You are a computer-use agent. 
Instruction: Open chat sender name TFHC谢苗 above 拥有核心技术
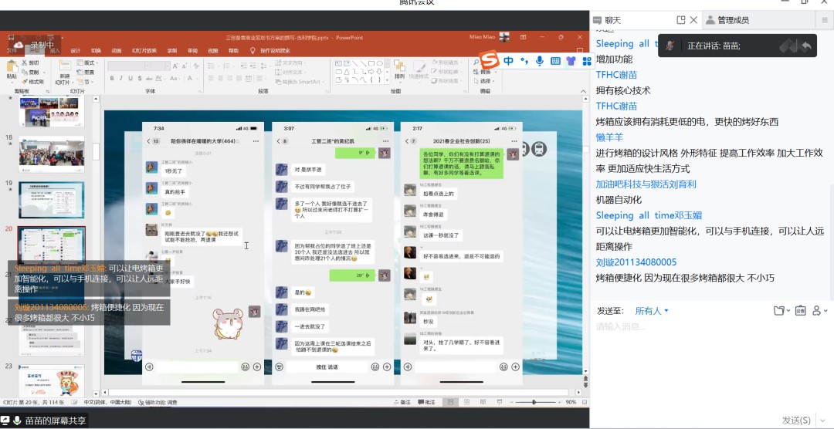click(x=616, y=75)
